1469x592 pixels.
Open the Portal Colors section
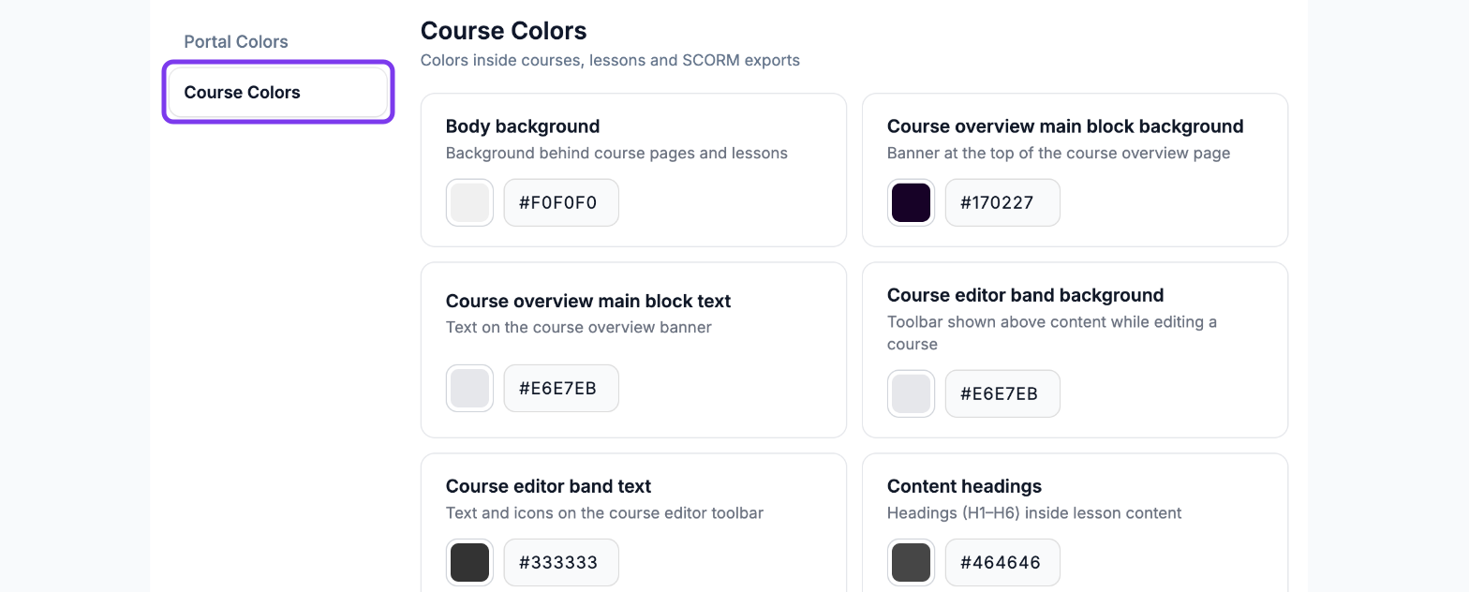236,41
